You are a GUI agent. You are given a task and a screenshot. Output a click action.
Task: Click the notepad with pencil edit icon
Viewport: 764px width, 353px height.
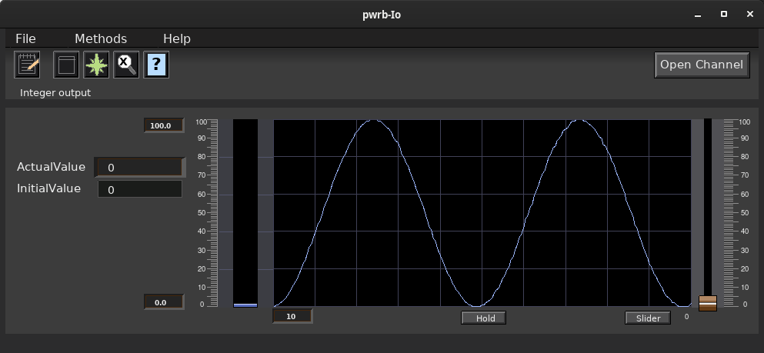(27, 65)
